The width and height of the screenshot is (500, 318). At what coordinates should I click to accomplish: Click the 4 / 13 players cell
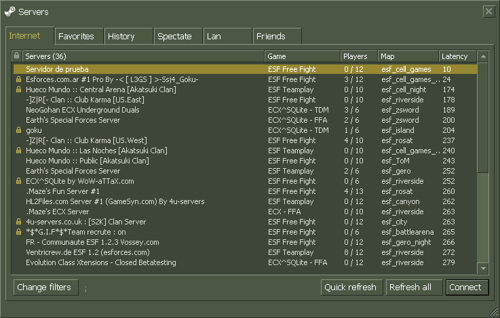(x=353, y=191)
